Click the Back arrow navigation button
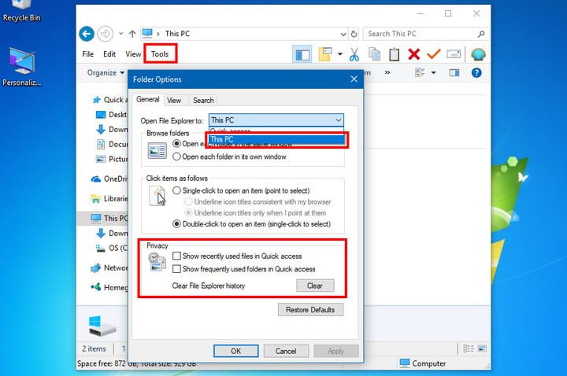567x376 pixels. [x=87, y=34]
